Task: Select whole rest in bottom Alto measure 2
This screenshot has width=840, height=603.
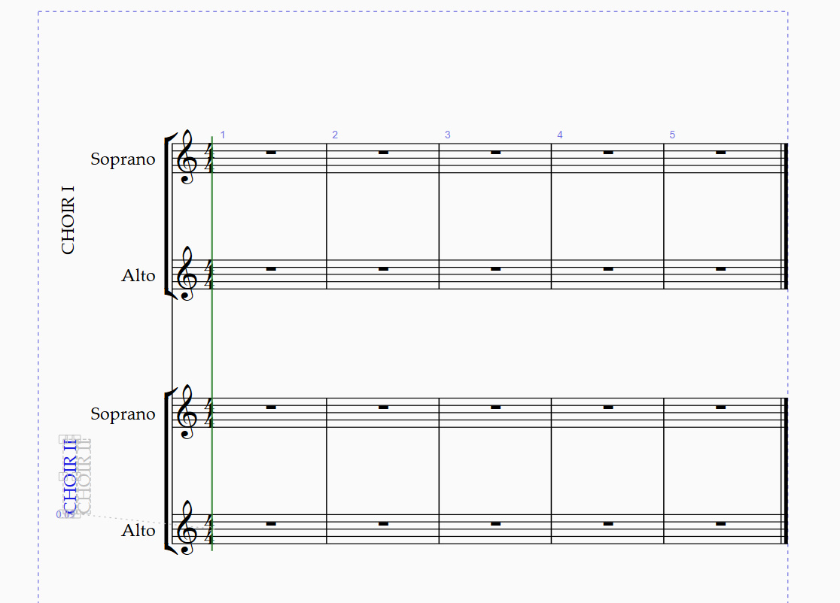Action: [x=383, y=524]
